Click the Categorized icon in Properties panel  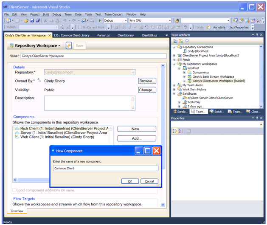[x=175, y=131]
